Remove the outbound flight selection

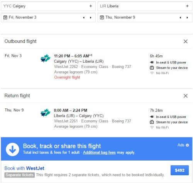186,41
